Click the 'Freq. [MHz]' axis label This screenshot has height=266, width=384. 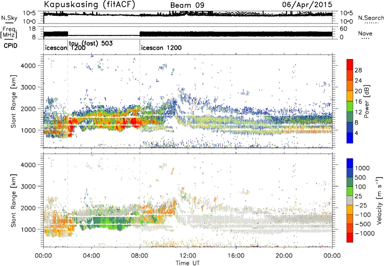pos(10,32)
